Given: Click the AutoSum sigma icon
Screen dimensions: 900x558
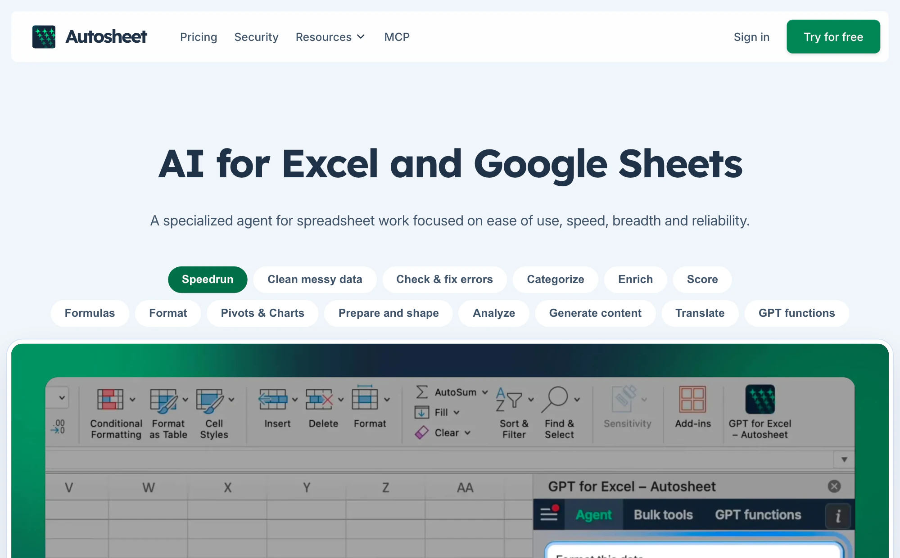Looking at the screenshot, I should 422,392.
